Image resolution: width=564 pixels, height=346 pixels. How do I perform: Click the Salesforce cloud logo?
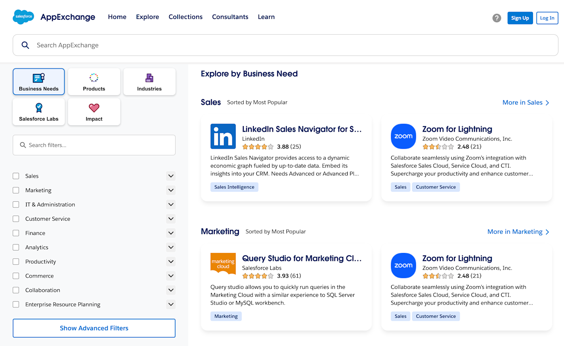pyautogui.click(x=23, y=17)
